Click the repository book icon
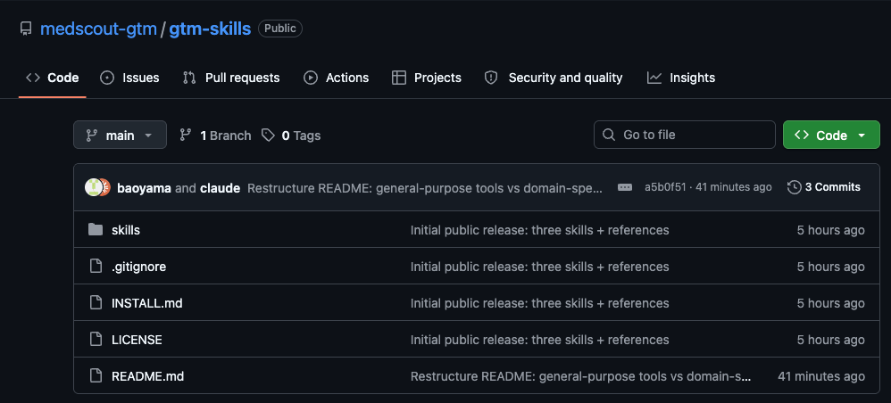Image resolution: width=891 pixels, height=403 pixels. [26, 29]
